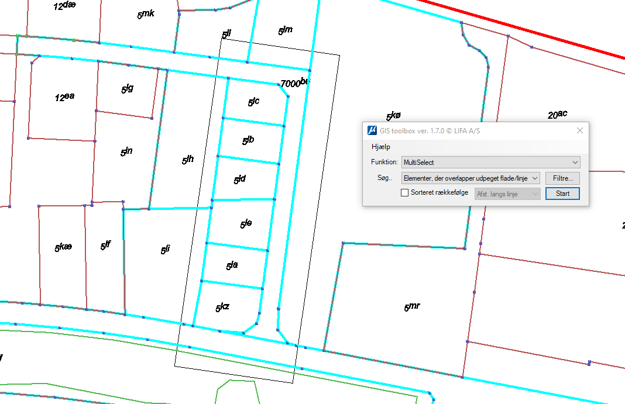
Task: Enable the Sorteret rækkefølge checkbox
Action: pos(405,193)
